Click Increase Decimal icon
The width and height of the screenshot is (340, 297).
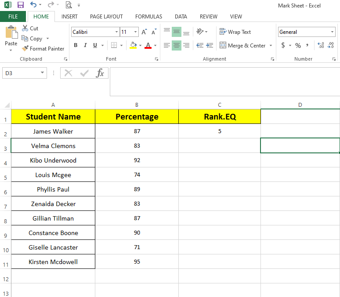coord(321,45)
